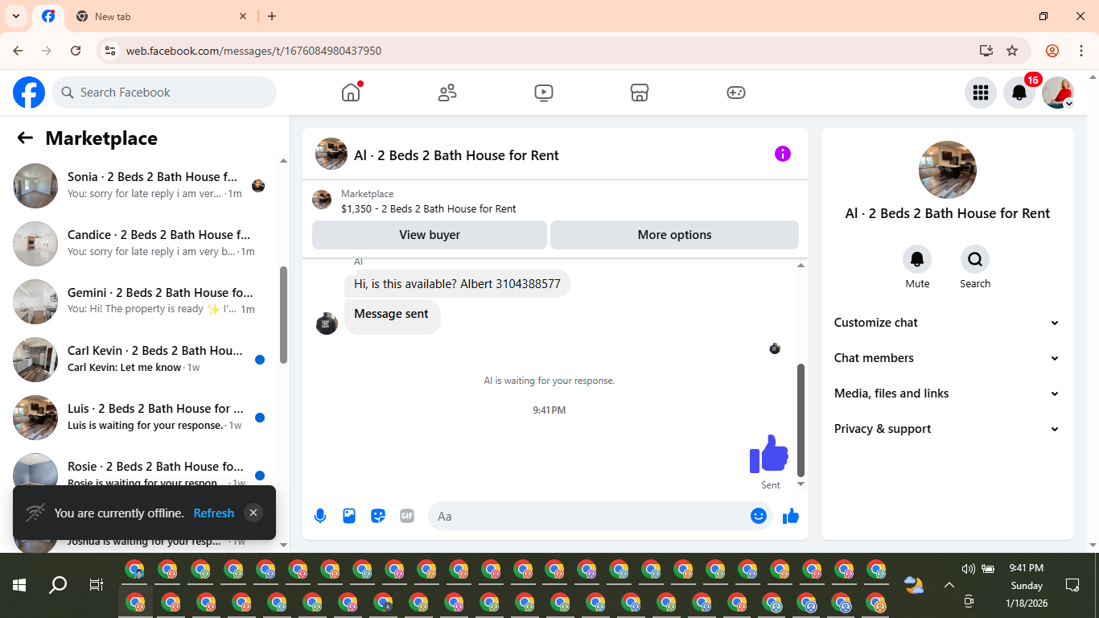Attach a photo using the image icon
This screenshot has width=1099, height=618.
tap(349, 516)
